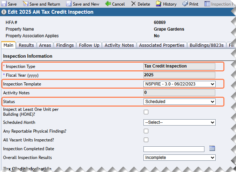Image resolution: width=236 pixels, height=172 pixels.
Task: Click the Overall Inspection Results label
Action: click(27, 158)
